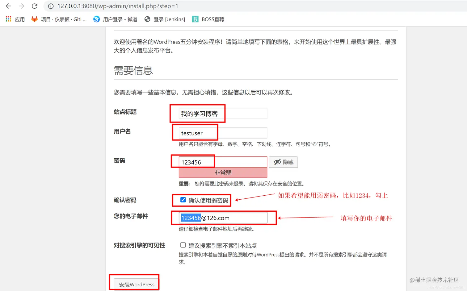This screenshot has height=291, width=467.
Task: Navigate back with the browser arrow
Action: (8, 6)
